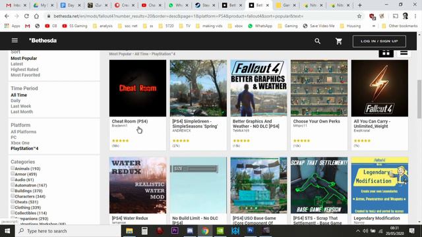The image size is (422, 237).
Task: Open the Other bookmarks folder
Action: click(400, 26)
